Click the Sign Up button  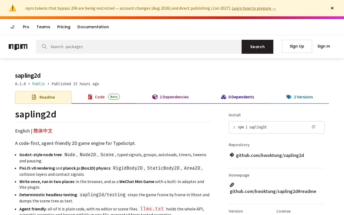click(x=297, y=46)
